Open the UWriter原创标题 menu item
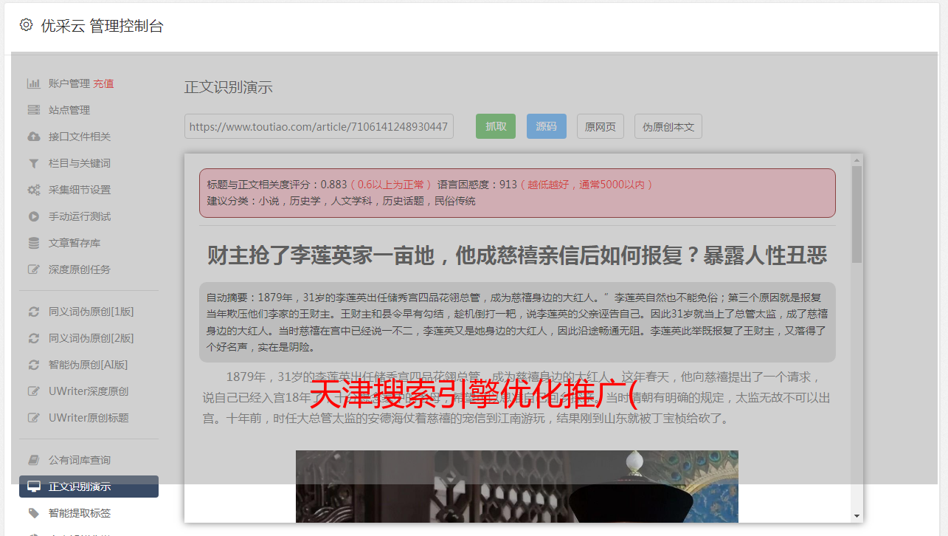 point(89,418)
